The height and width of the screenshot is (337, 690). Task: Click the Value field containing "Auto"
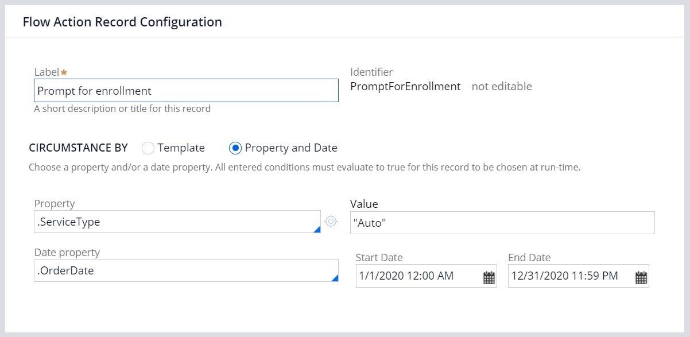click(502, 223)
